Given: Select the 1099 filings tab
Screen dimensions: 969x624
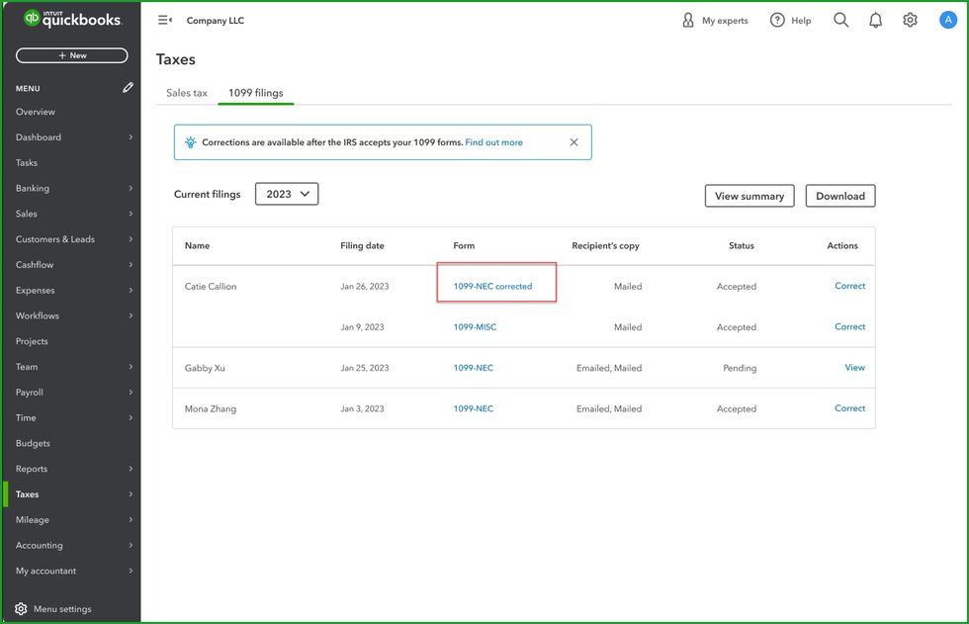Looking at the screenshot, I should tap(255, 93).
